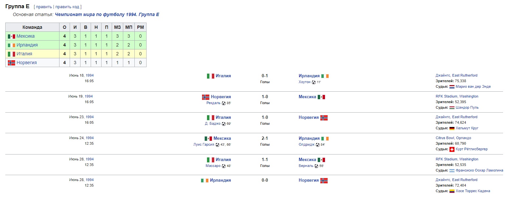The width and height of the screenshot is (508, 200).
Task: Click the Norway flag icon in standings table
Action: (x=12, y=63)
